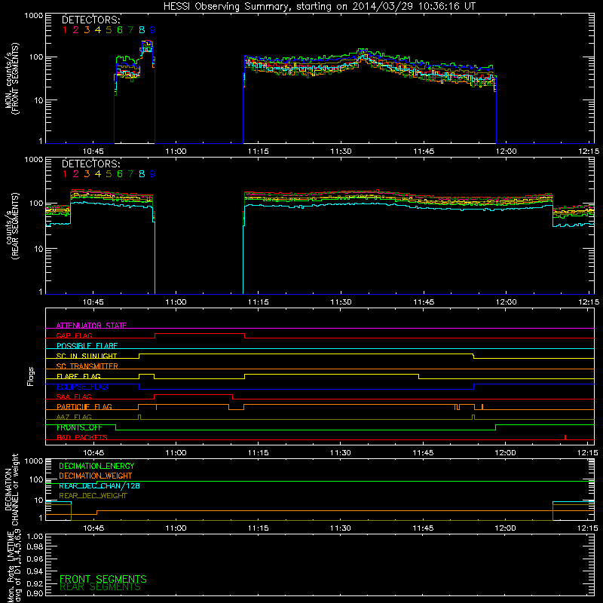Click the PARTICLE_FLAG label

pos(84,407)
